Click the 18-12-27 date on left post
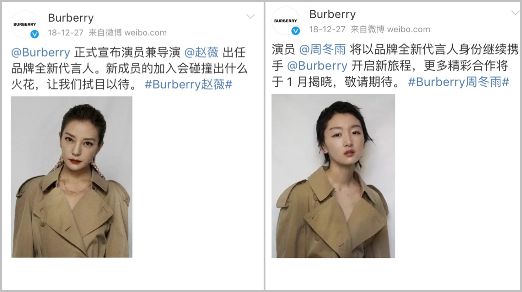 coord(66,33)
